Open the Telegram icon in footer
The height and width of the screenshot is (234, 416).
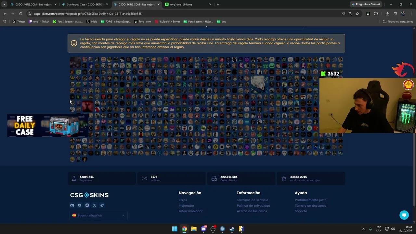point(102,205)
